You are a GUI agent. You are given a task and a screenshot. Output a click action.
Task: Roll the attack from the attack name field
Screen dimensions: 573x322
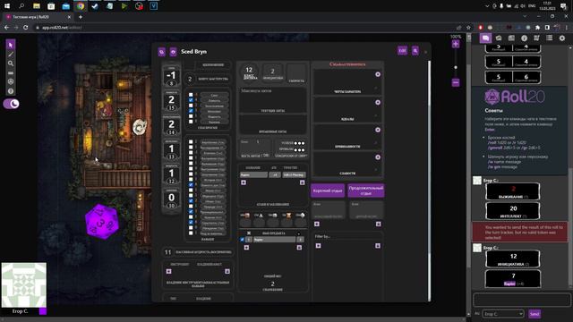pos(253,175)
